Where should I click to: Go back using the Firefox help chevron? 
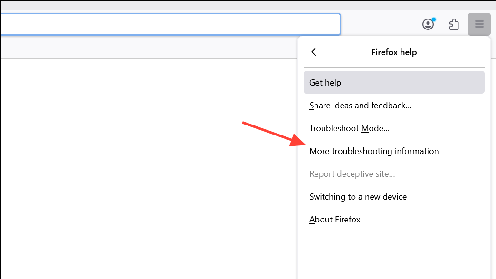(x=314, y=52)
